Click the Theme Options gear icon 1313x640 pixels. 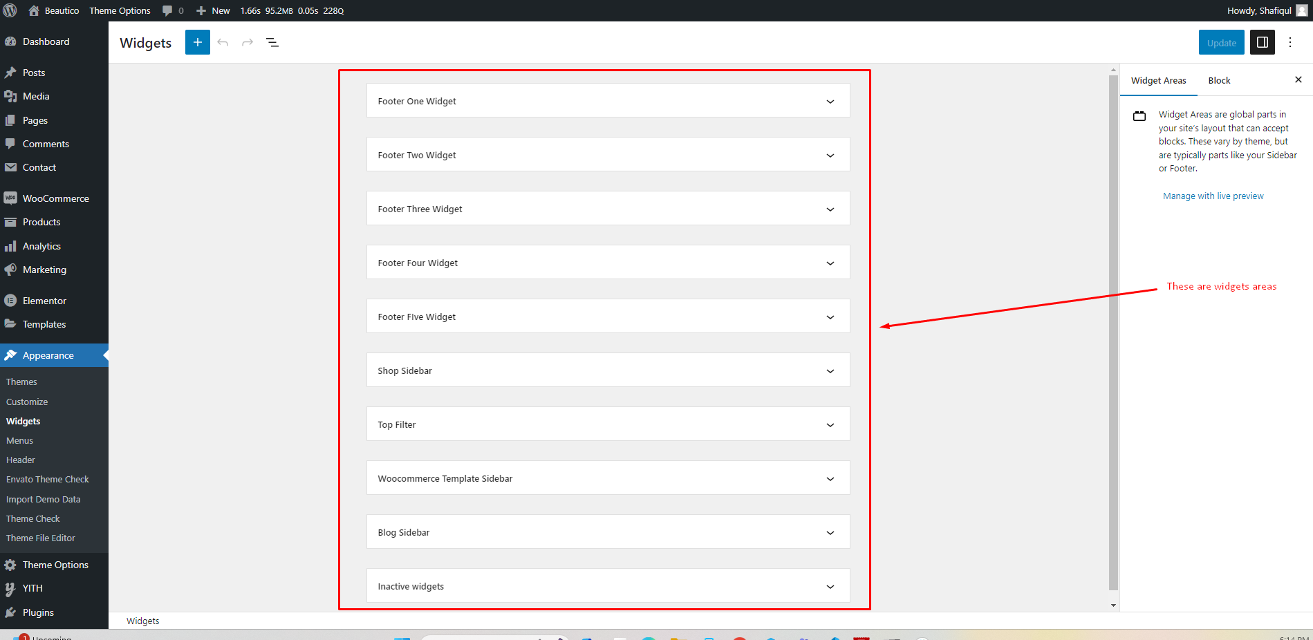tap(10, 565)
